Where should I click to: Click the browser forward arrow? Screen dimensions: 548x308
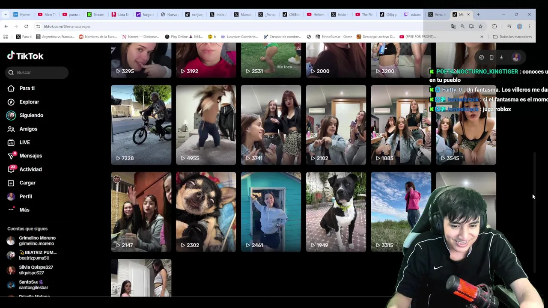(x=16, y=27)
